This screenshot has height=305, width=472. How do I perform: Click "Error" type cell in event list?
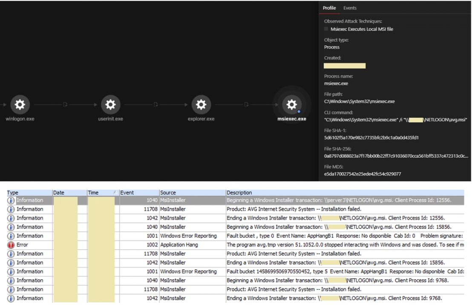point(22,245)
